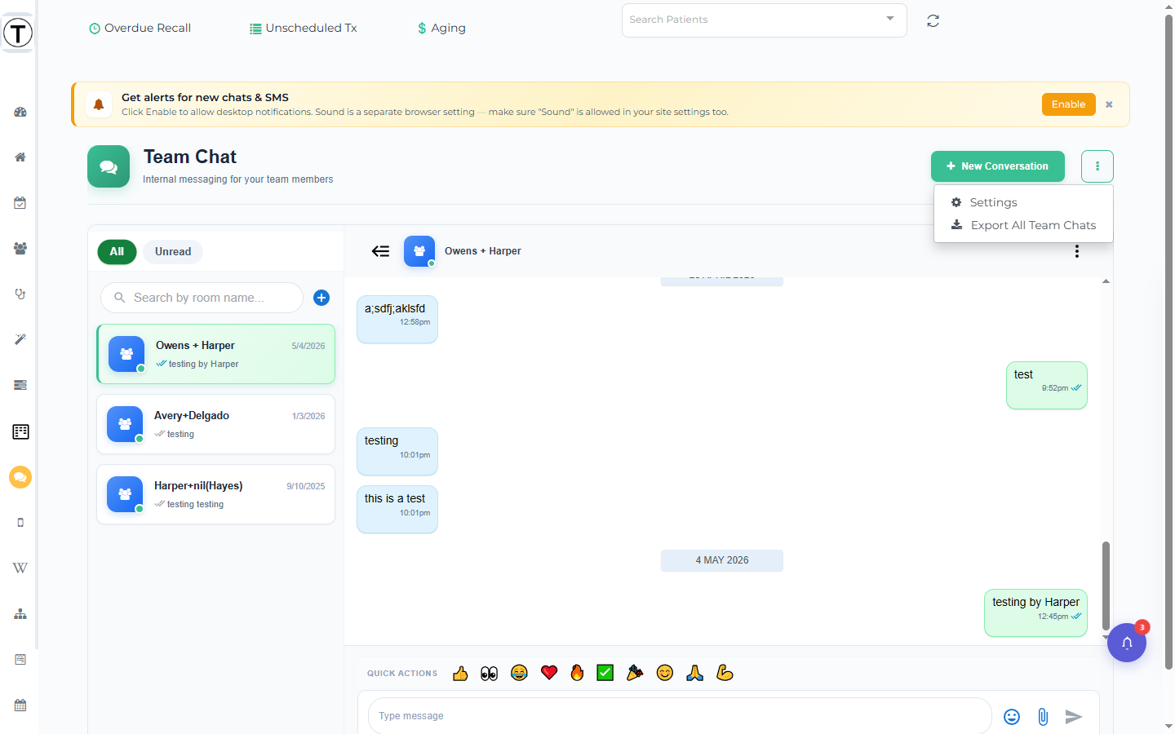1175x734 pixels.
Task: Open the Overdue Recall tab
Action: [140, 28]
